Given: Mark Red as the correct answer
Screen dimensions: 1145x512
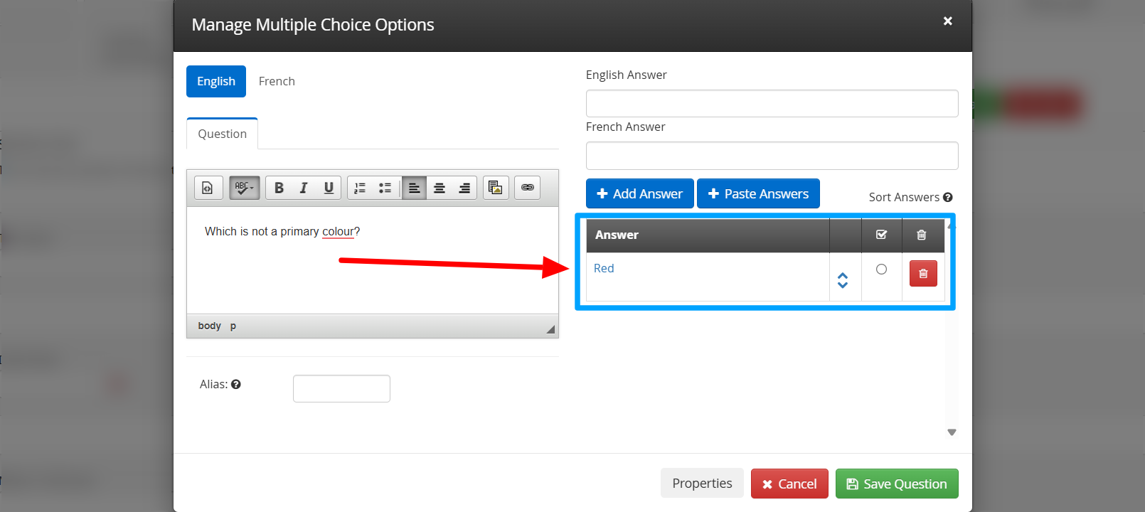Looking at the screenshot, I should click(881, 270).
